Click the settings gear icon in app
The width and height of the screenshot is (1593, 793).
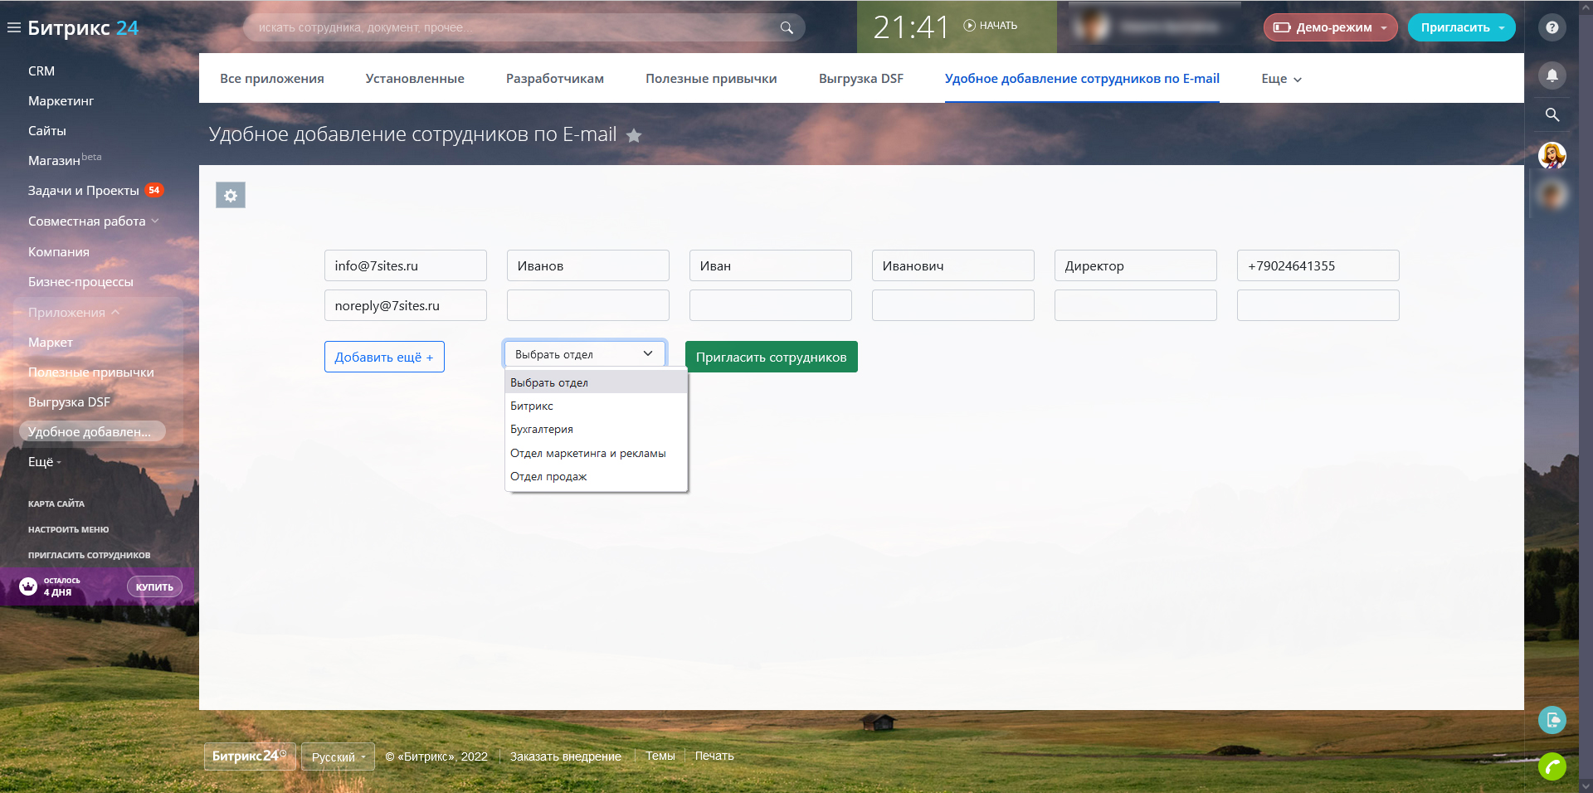(x=231, y=195)
